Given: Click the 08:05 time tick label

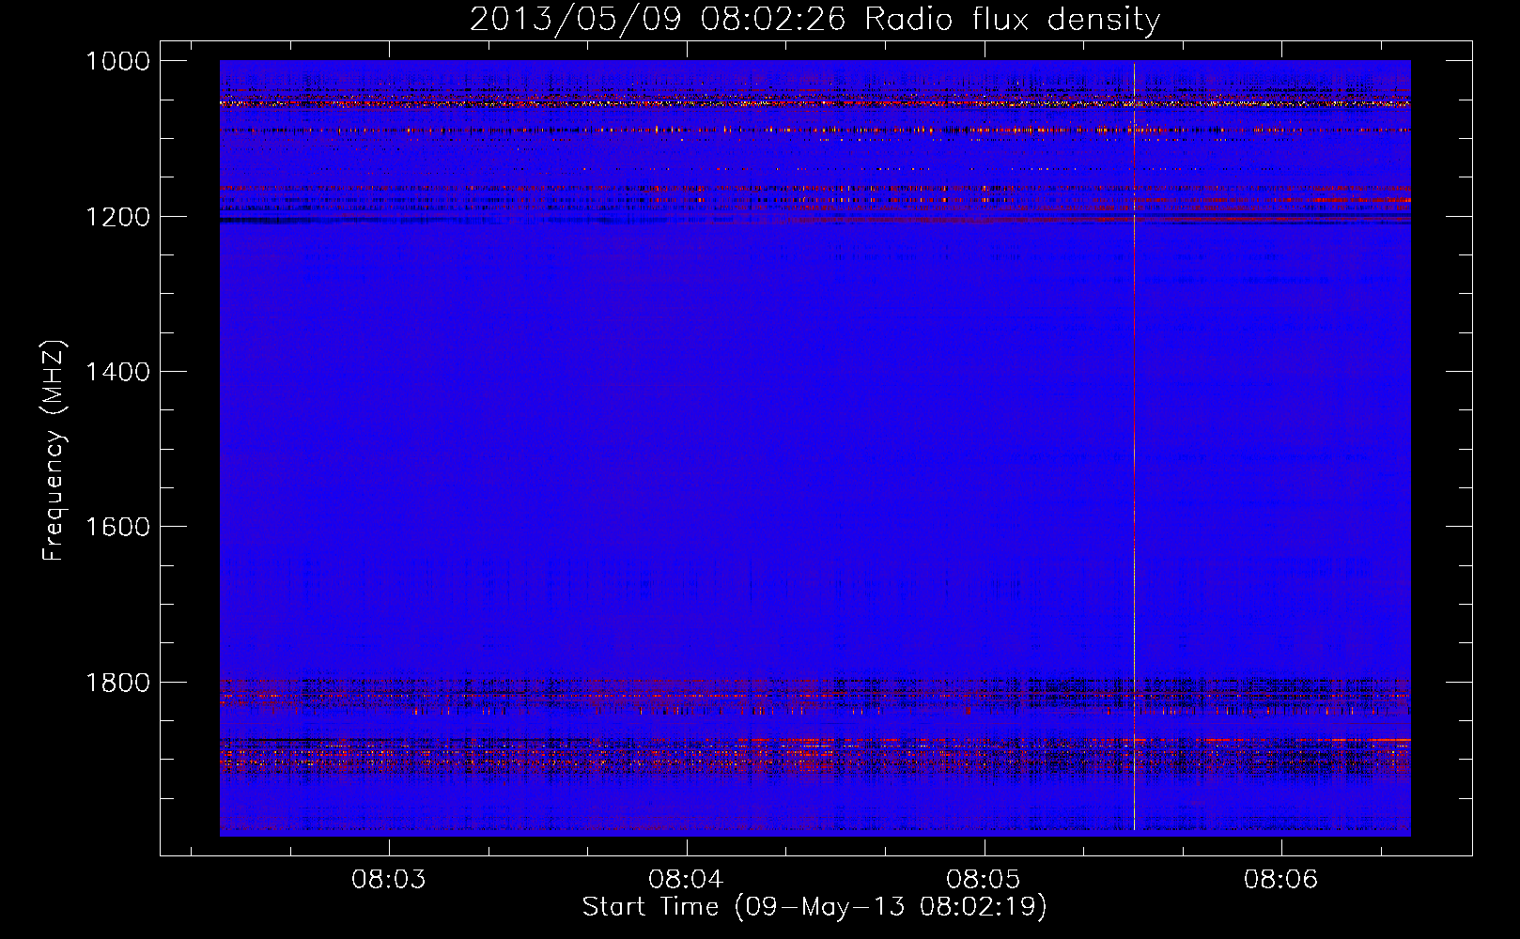Looking at the screenshot, I should pyautogui.click(x=984, y=880).
